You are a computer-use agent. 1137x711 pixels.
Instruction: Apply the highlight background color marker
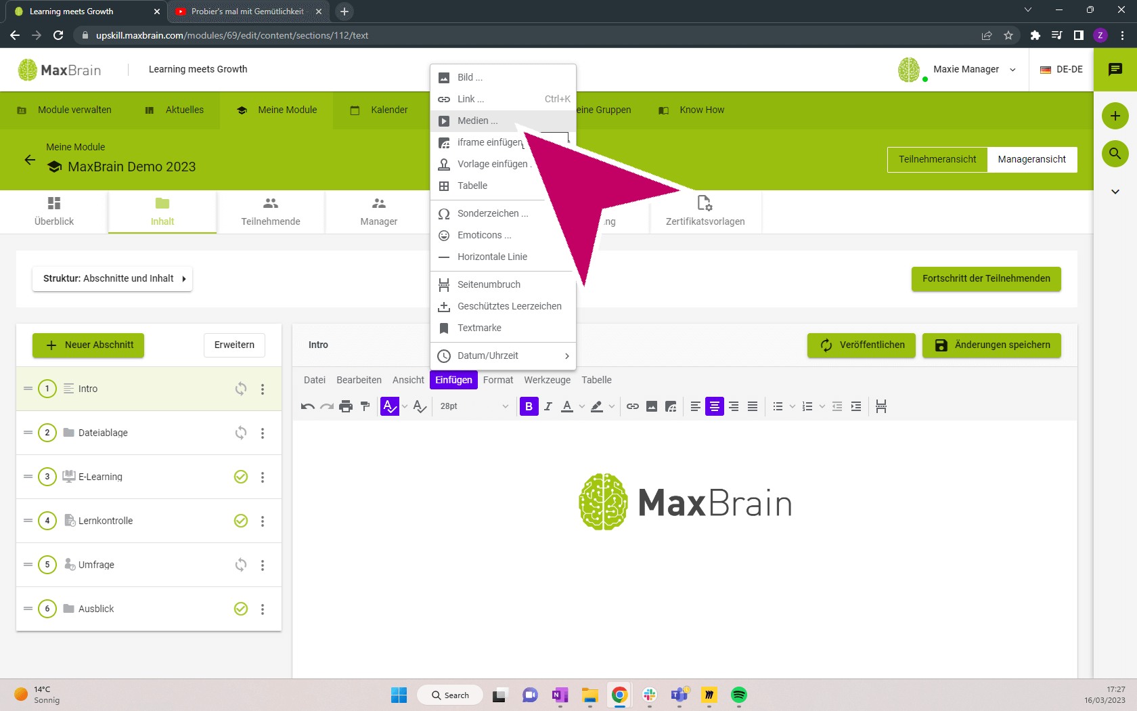(597, 406)
